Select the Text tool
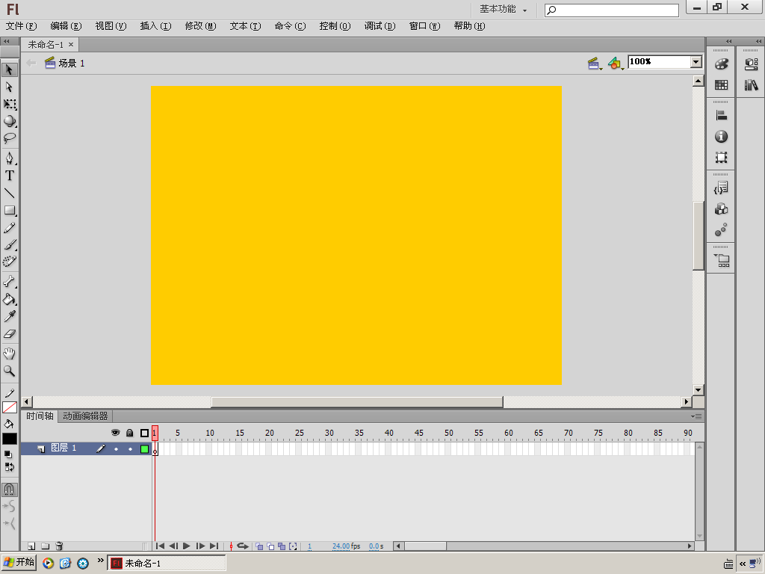 point(9,176)
